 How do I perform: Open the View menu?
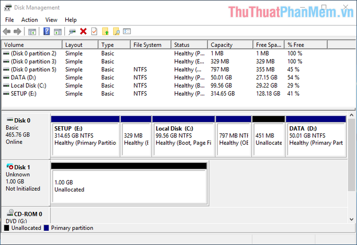51,20
